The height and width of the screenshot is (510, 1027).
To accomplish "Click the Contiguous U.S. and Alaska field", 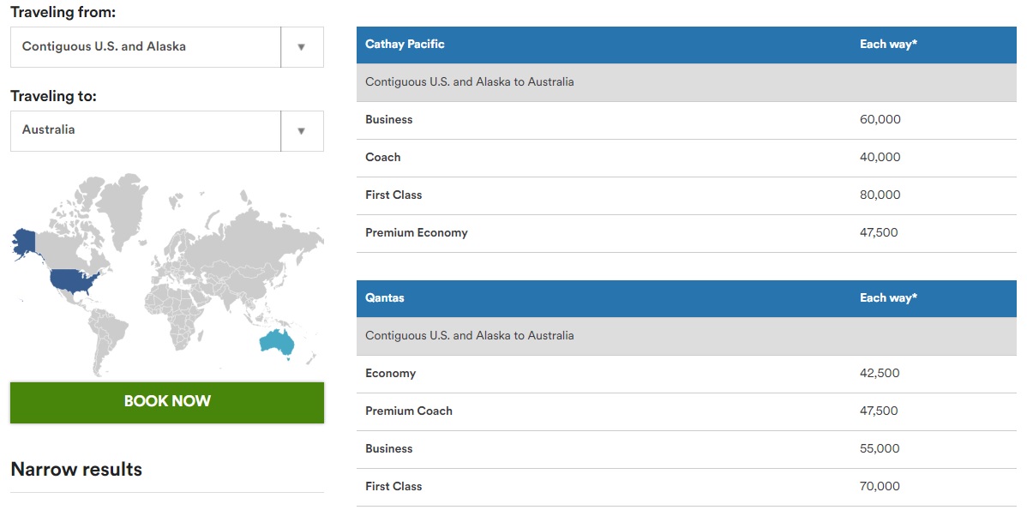I will 146,47.
